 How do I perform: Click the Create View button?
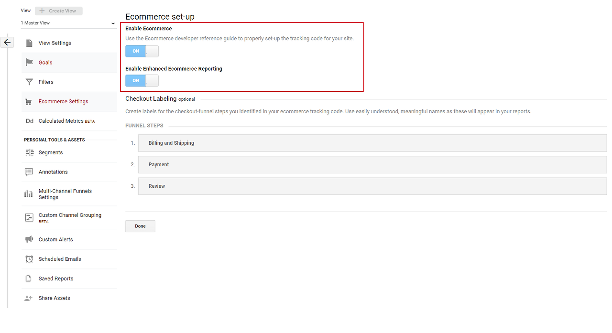pyautogui.click(x=59, y=11)
